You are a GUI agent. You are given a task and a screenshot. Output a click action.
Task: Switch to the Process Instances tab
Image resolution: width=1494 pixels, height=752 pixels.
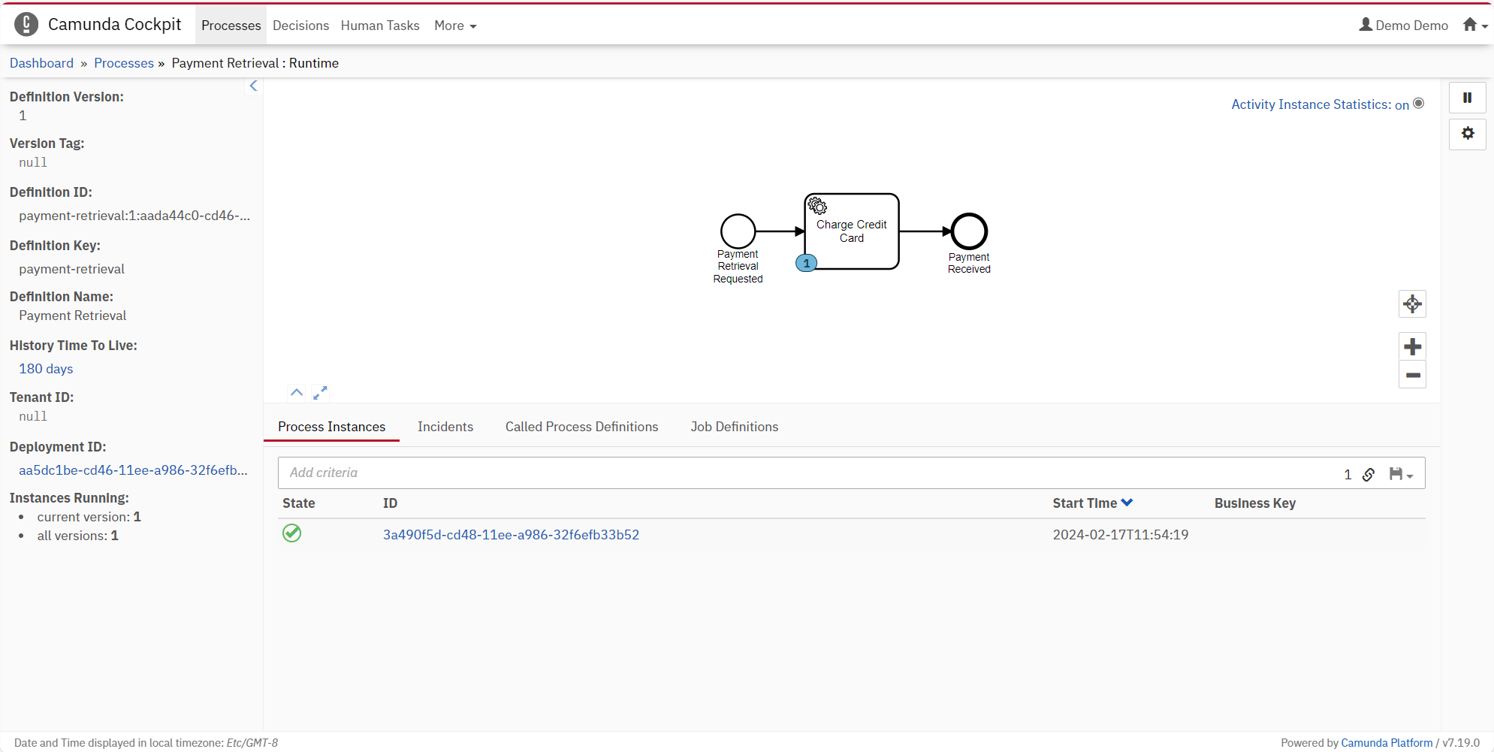[x=331, y=427]
